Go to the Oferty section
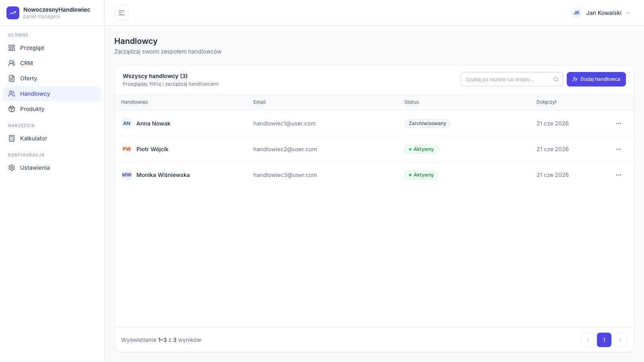This screenshot has width=644, height=362. (52, 78)
